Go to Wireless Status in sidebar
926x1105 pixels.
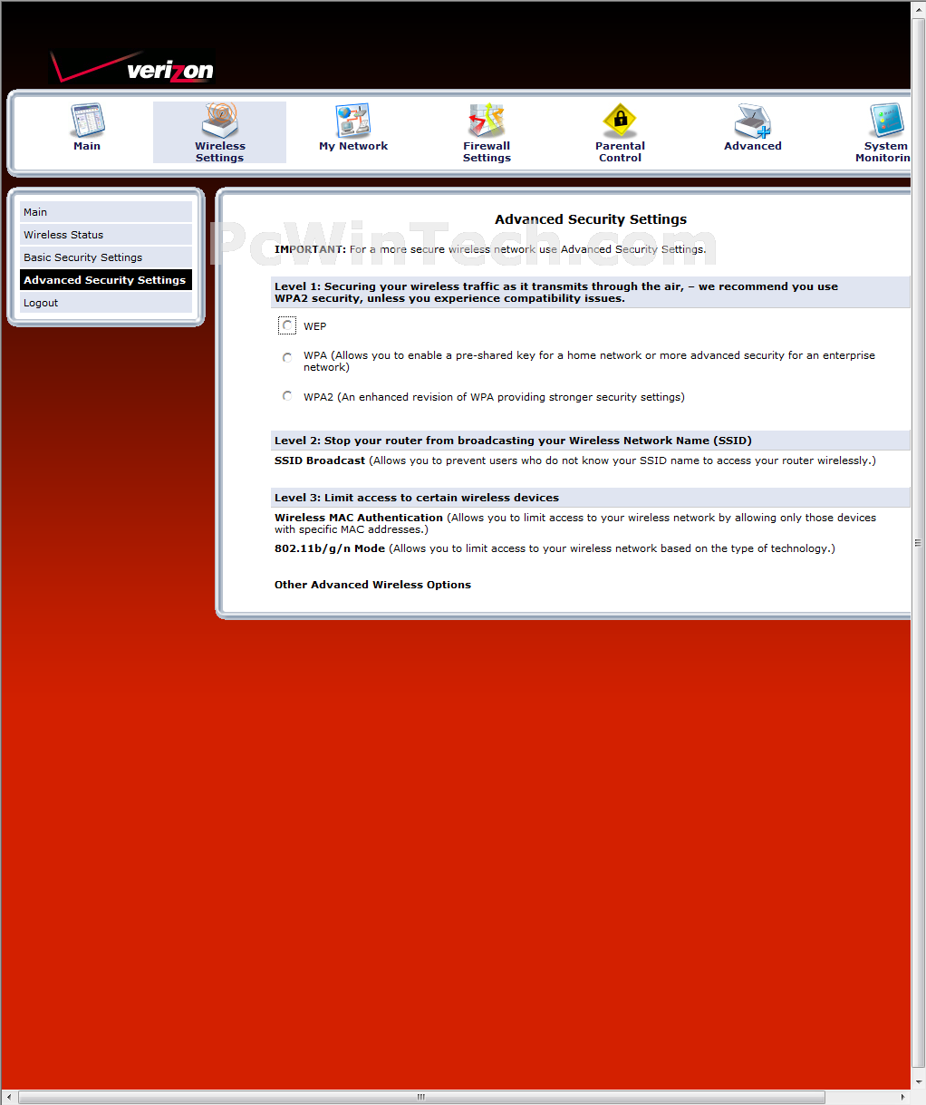tap(106, 234)
